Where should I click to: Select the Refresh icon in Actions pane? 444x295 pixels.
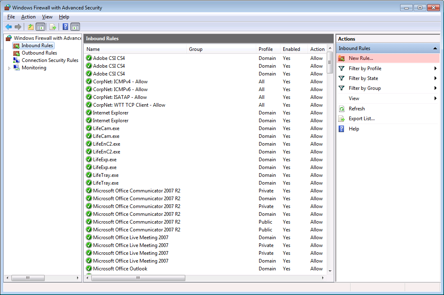click(x=342, y=108)
